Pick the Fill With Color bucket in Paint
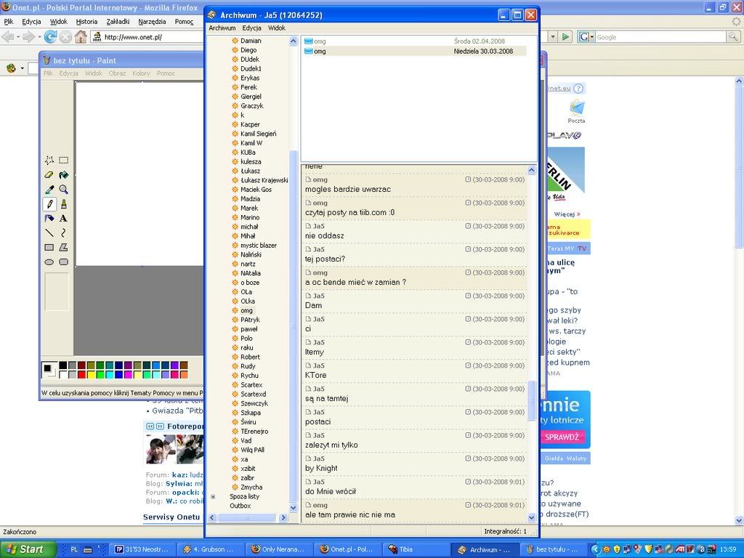Viewport: 744px width, 558px height. (x=64, y=175)
